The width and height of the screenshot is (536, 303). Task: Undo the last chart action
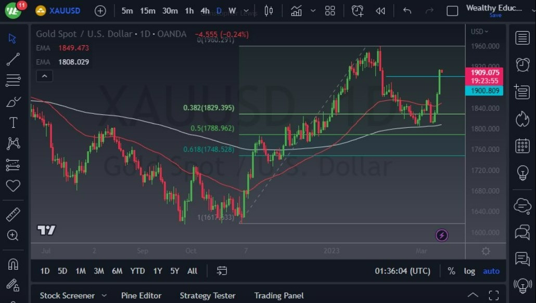coord(407,11)
